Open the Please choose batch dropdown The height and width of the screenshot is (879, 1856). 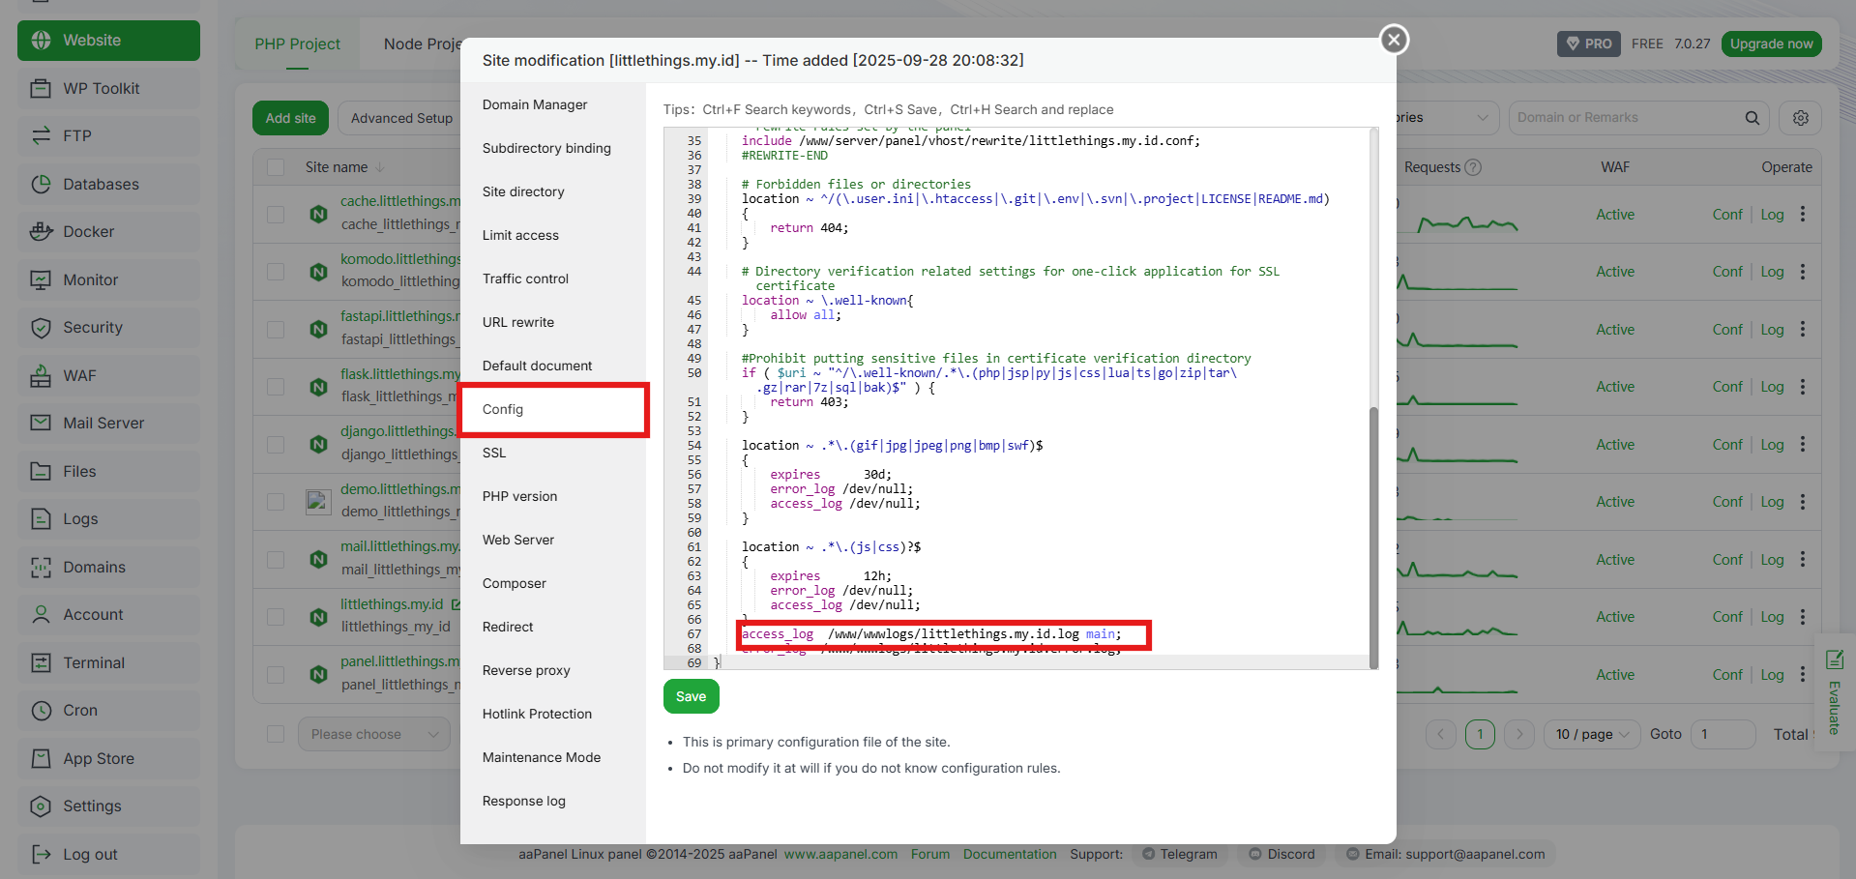(373, 734)
